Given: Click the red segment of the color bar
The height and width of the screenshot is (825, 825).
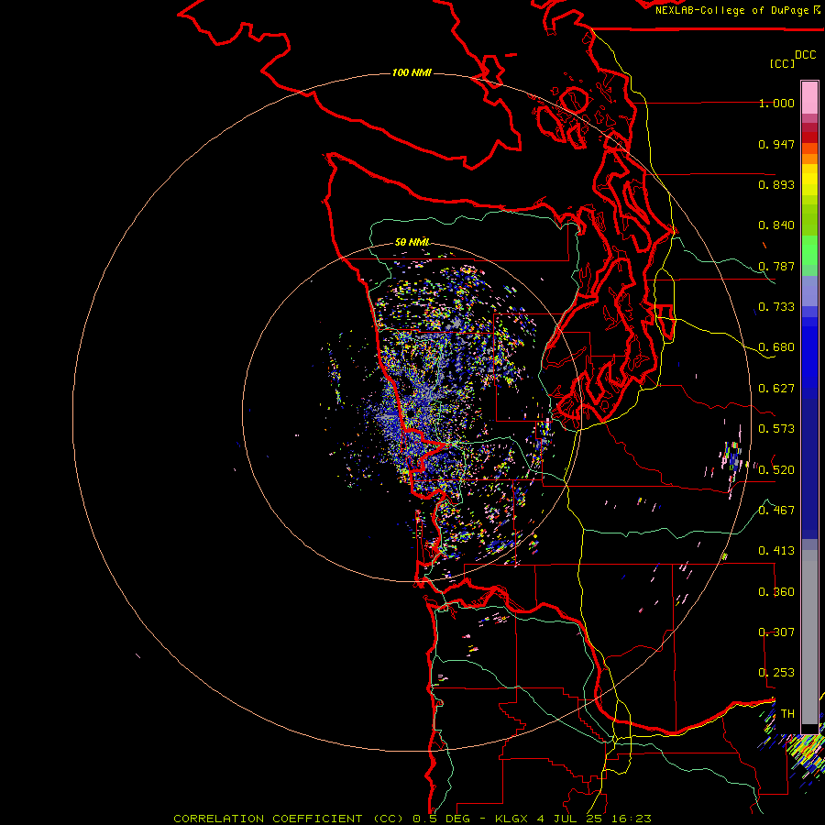Looking at the screenshot, I should tap(809, 137).
